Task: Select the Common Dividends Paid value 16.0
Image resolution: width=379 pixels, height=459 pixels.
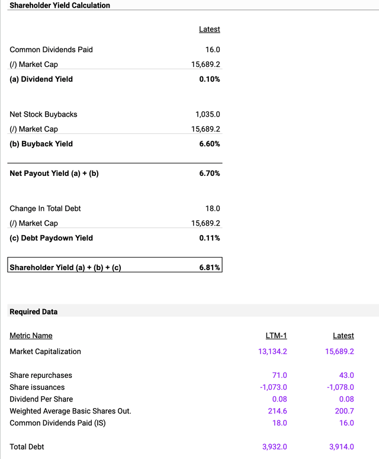Action: (x=213, y=50)
